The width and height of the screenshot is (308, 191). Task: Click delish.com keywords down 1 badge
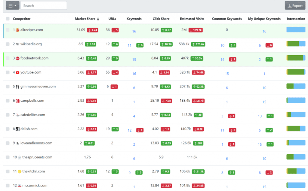(140, 130)
